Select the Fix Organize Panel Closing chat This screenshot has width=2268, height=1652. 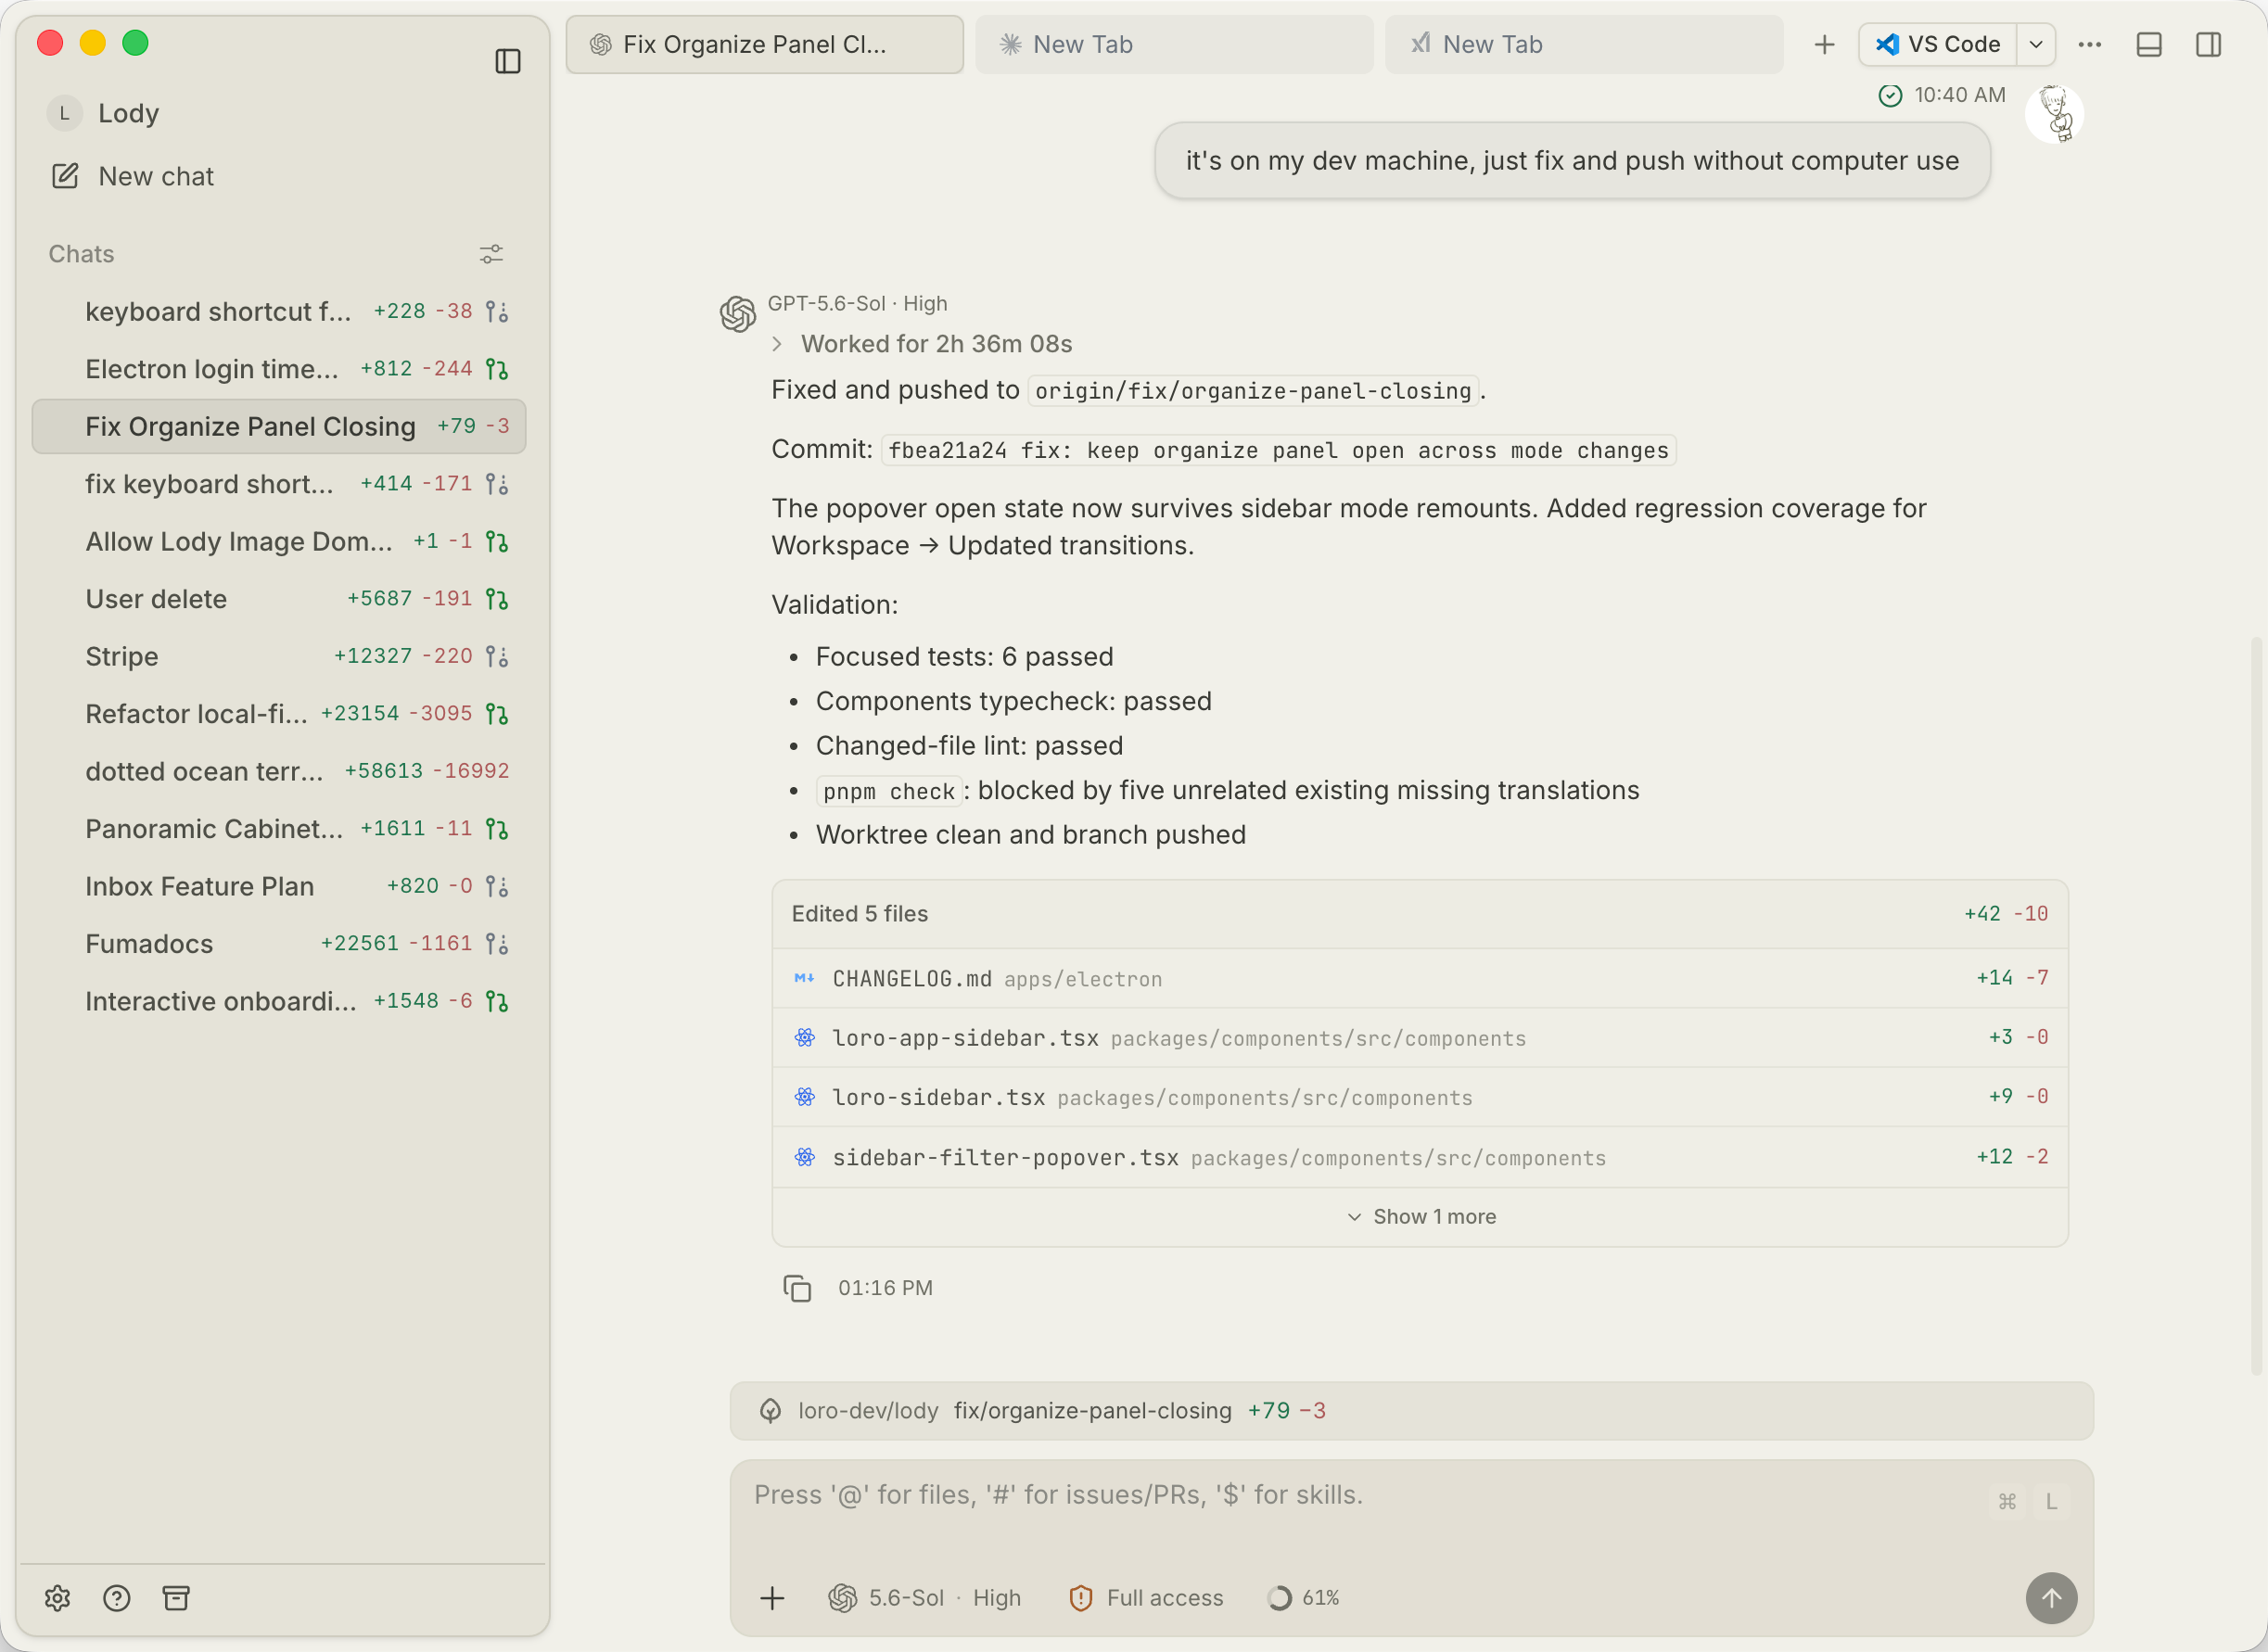pyautogui.click(x=279, y=427)
